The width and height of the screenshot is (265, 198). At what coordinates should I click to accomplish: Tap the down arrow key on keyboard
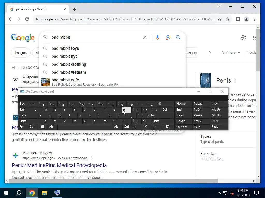[145, 126]
